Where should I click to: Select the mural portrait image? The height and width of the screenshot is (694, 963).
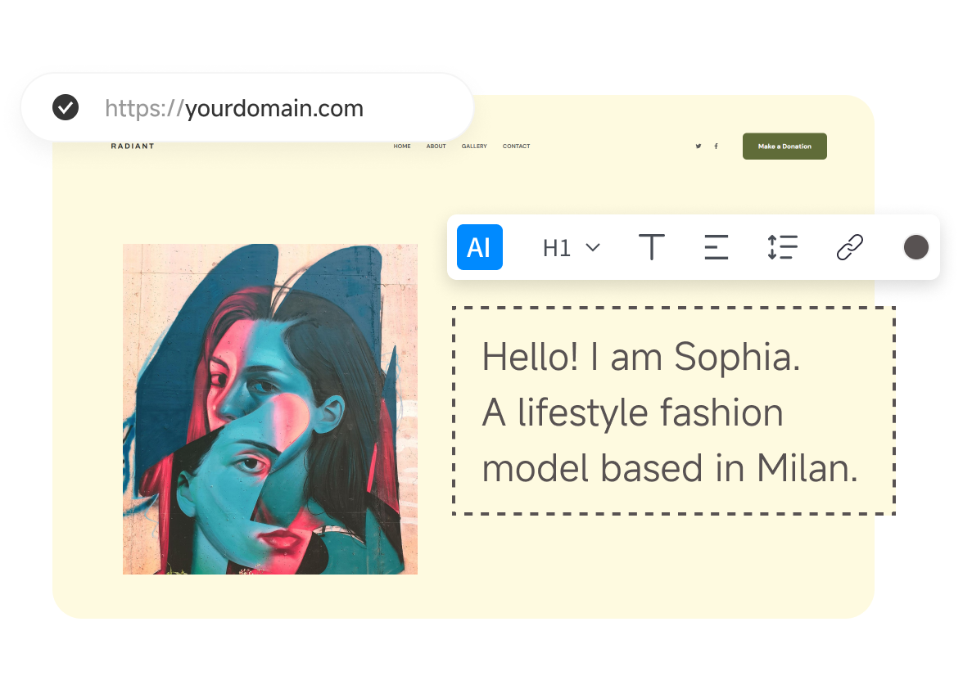pyautogui.click(x=270, y=409)
